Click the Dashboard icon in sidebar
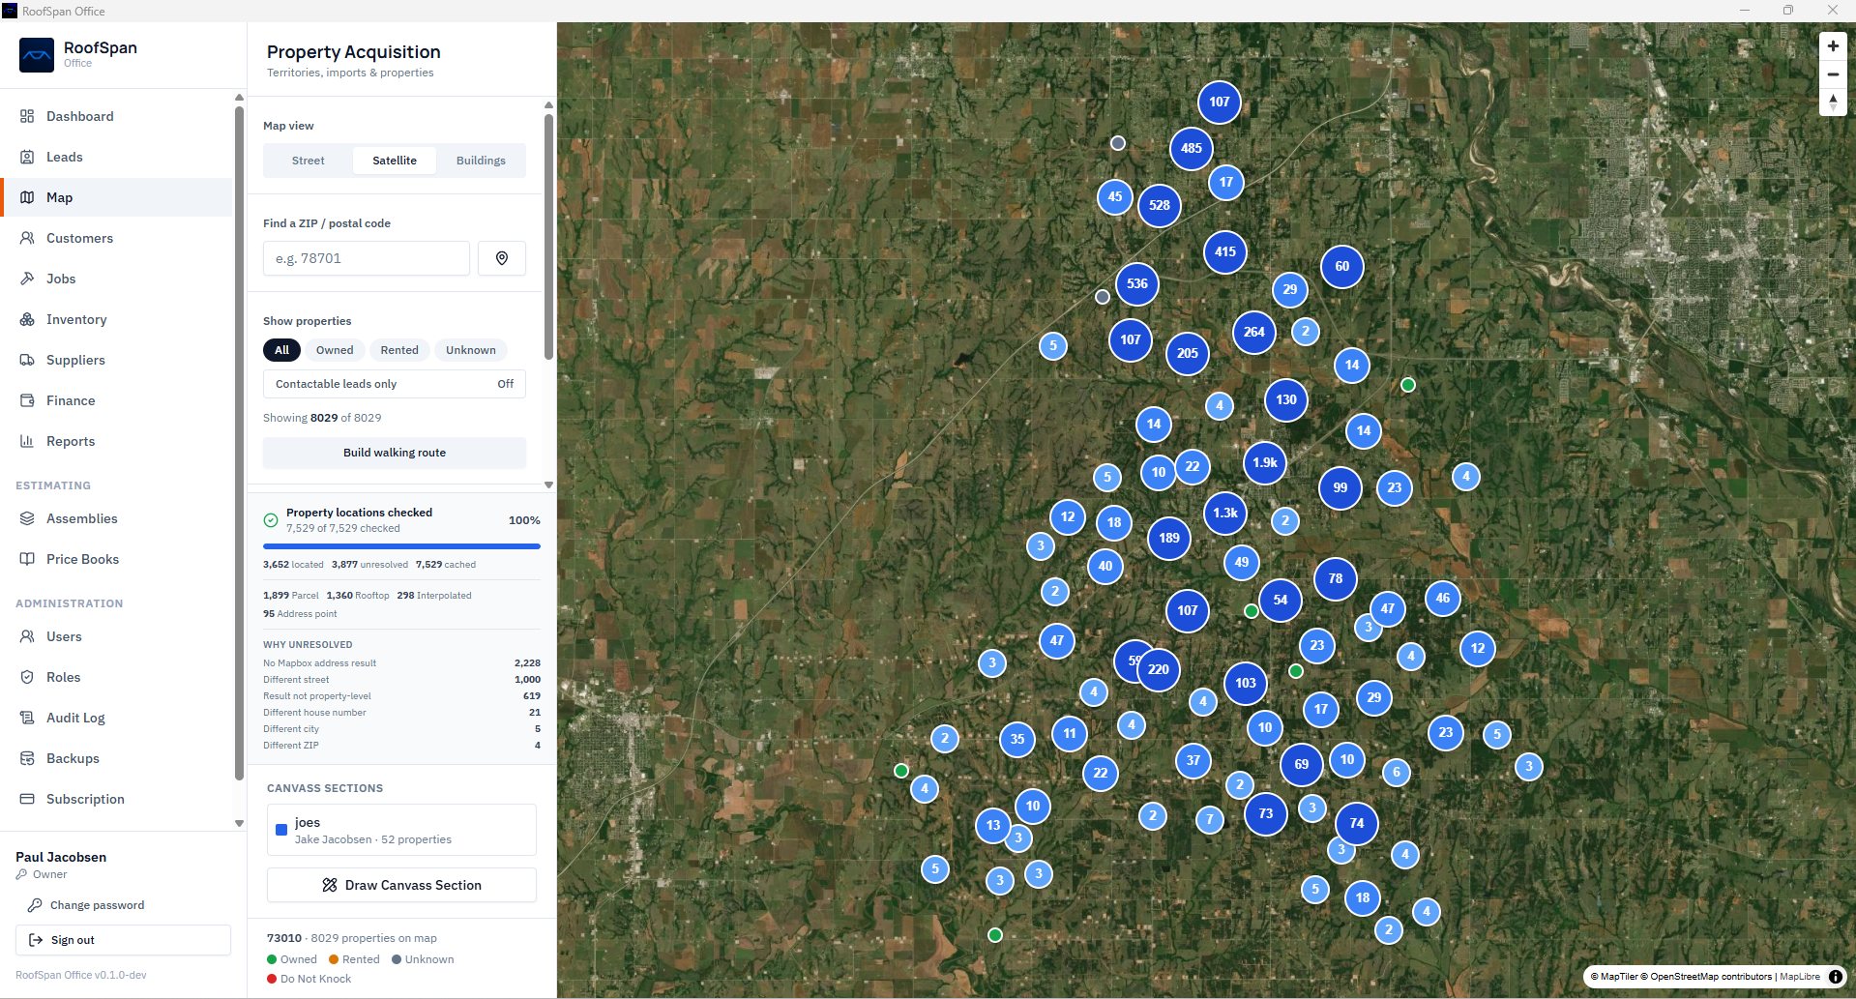 pyautogui.click(x=27, y=116)
